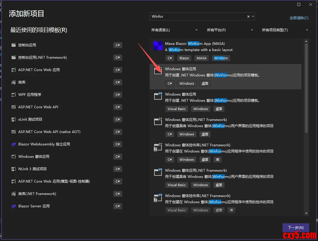
Task: Click the Blazor WebAssembly 独立应用 icon
Action: point(13,144)
